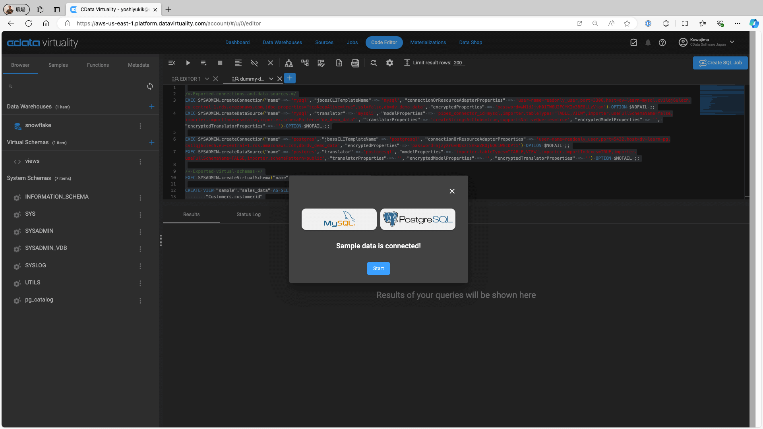Image resolution: width=763 pixels, height=429 pixels.
Task: Open the more options menu for views
Action: pos(140,162)
